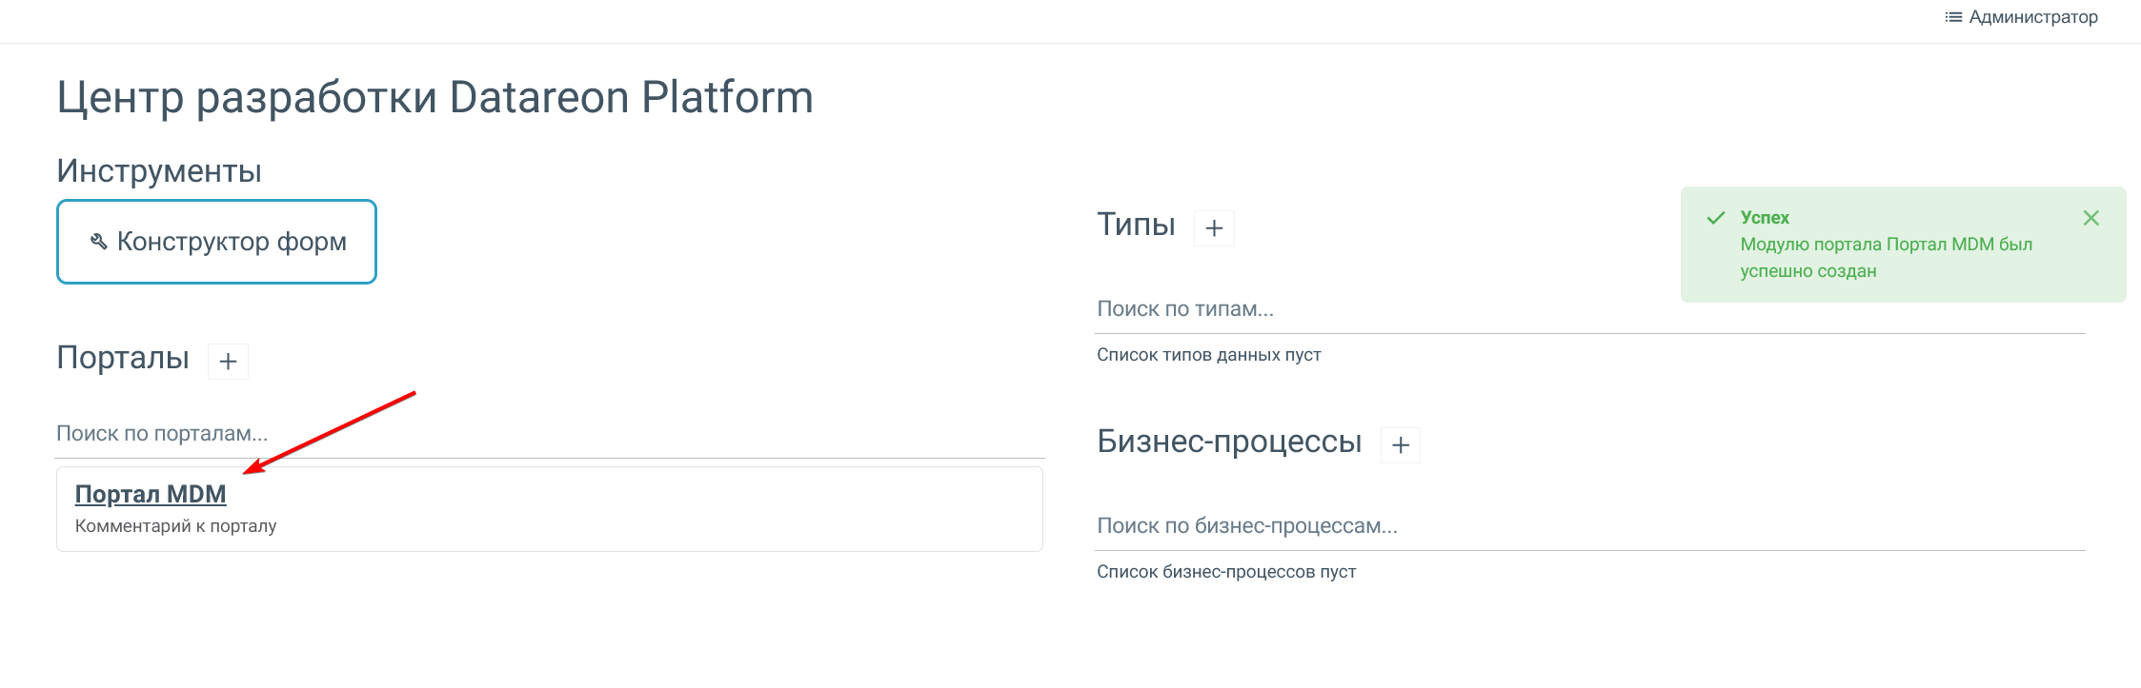Click the wrench icon in Конструктор форм
The height and width of the screenshot is (688, 2141).
(98, 242)
